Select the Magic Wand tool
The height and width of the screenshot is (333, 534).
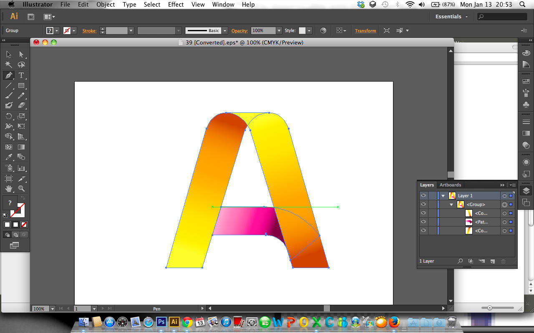click(9, 65)
